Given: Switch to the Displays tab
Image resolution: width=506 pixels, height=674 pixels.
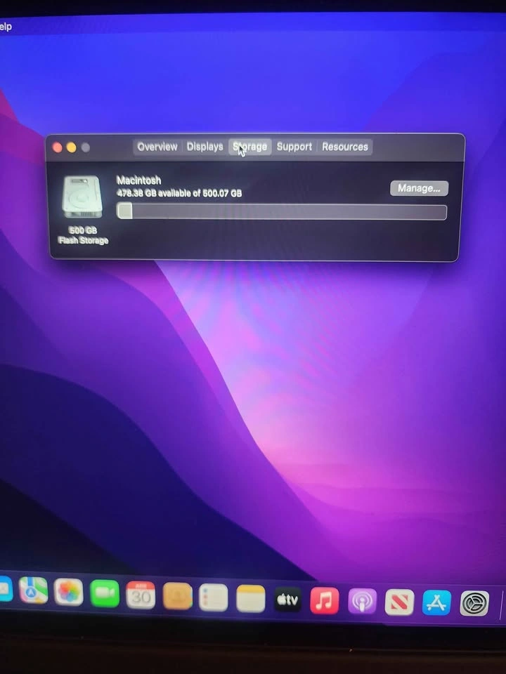Looking at the screenshot, I should (x=205, y=147).
